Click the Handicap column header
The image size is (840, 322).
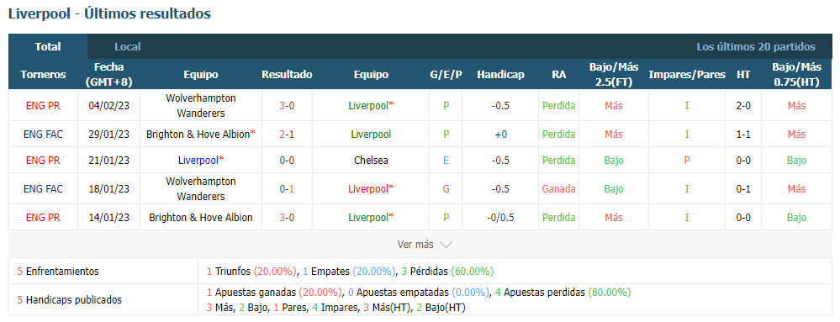(x=500, y=75)
